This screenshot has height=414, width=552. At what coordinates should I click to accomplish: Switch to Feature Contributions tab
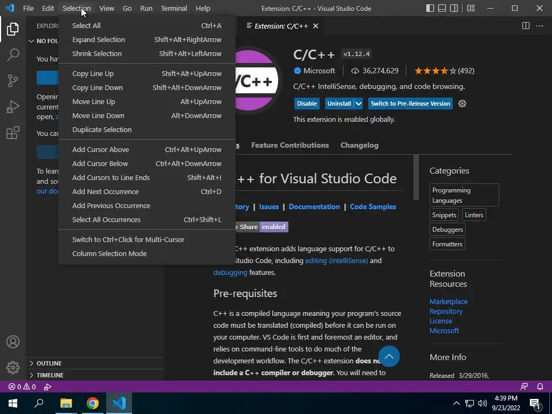[289, 145]
